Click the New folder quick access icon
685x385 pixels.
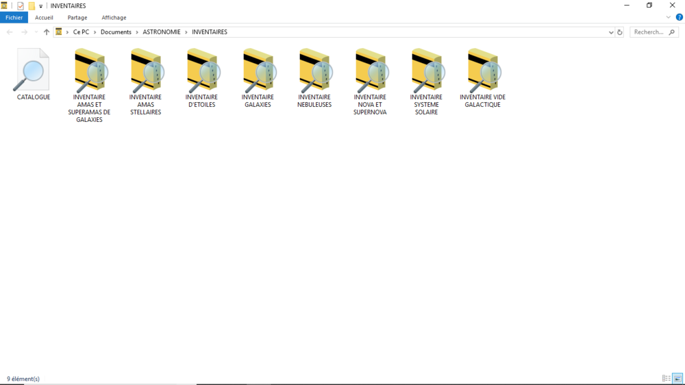(32, 6)
